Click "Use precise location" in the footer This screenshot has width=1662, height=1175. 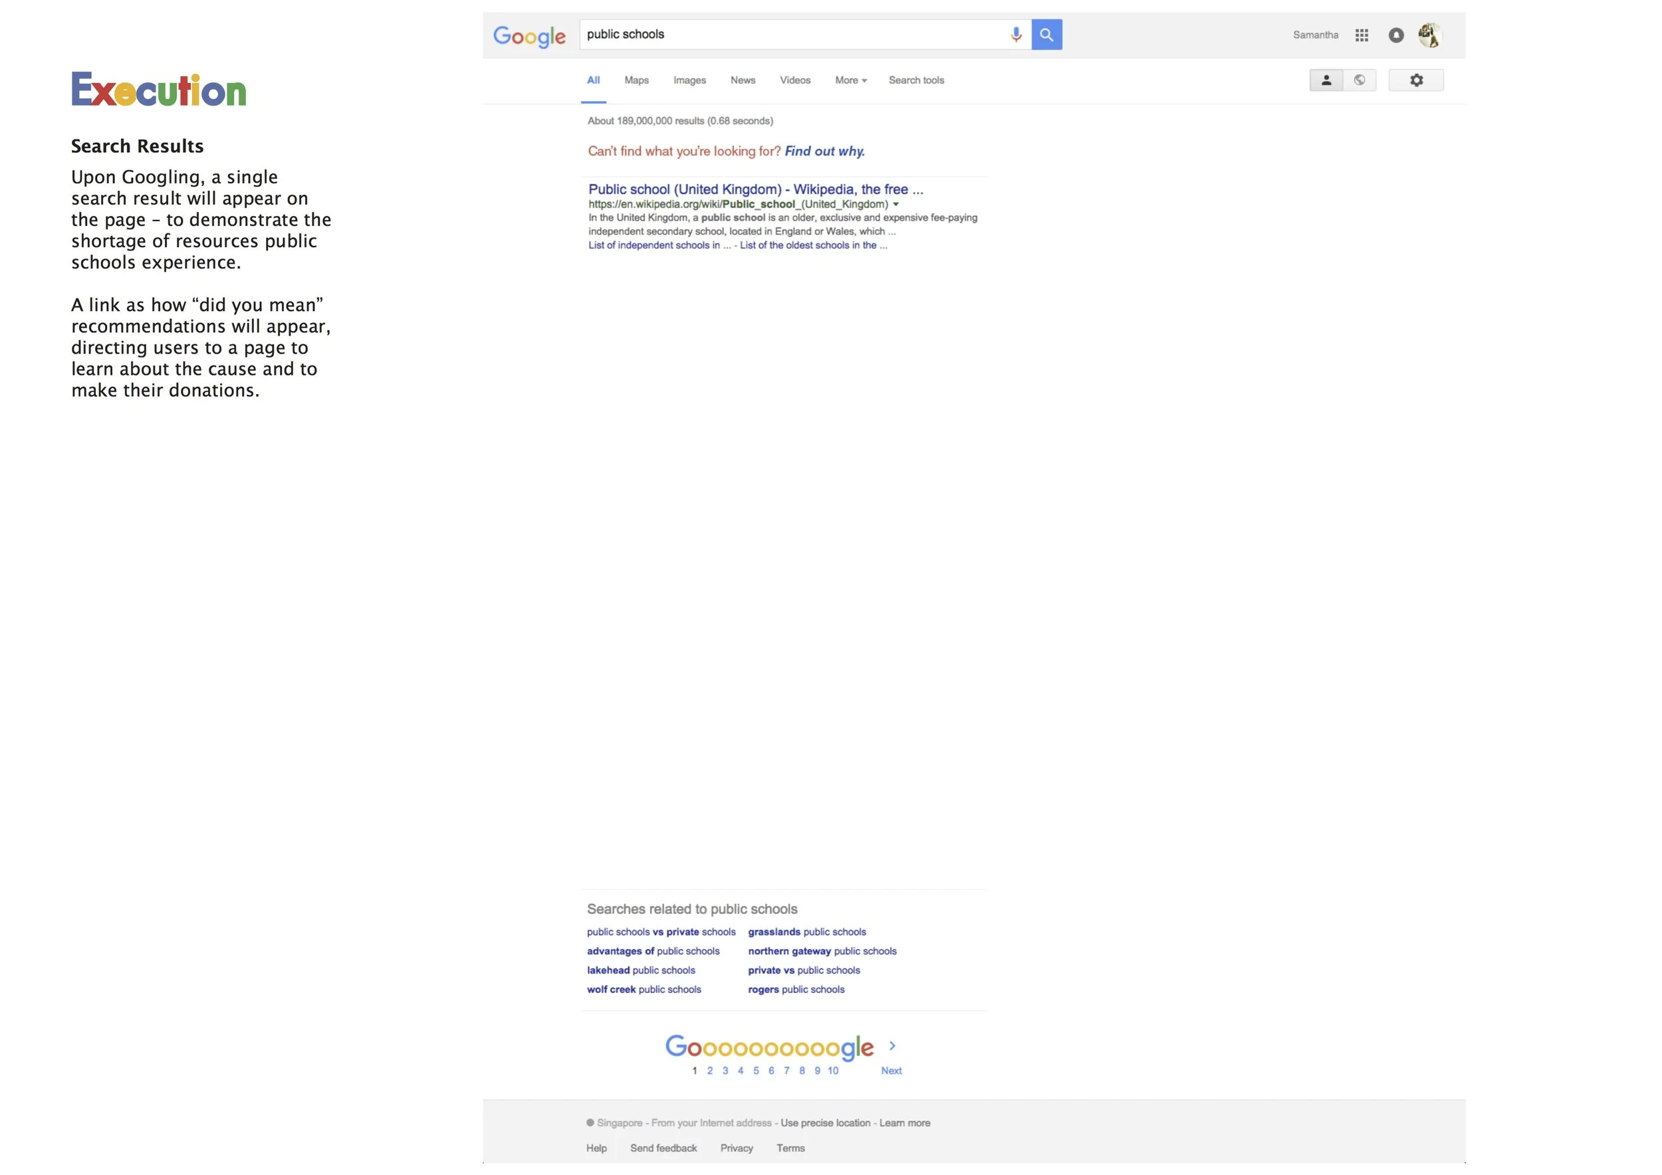pos(824,1123)
